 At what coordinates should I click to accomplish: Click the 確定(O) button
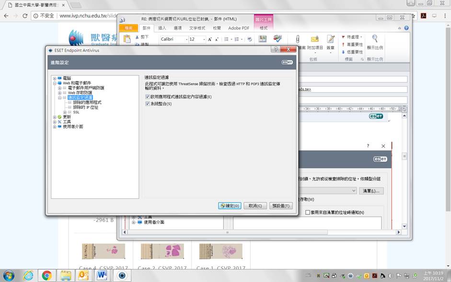pyautogui.click(x=230, y=206)
